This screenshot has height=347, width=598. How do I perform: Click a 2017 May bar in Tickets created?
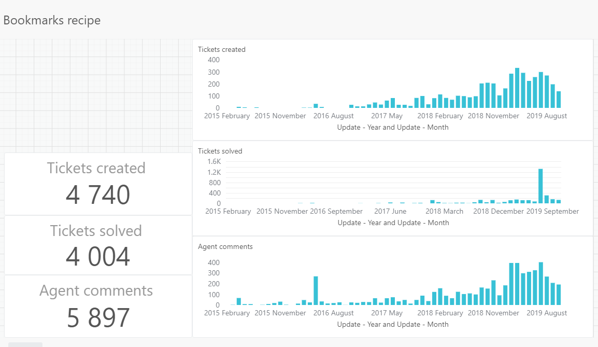(387, 104)
